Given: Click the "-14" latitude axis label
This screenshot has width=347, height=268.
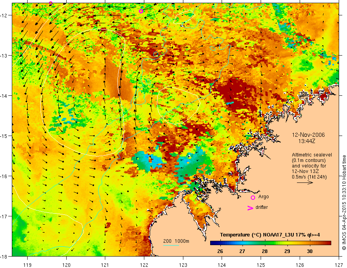Looking at the screenshot, I should (x=4, y=96).
